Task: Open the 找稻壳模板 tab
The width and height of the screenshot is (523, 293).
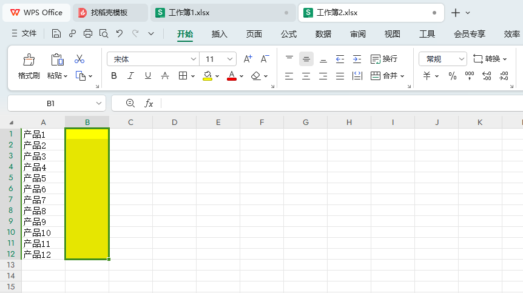Action: coord(110,13)
